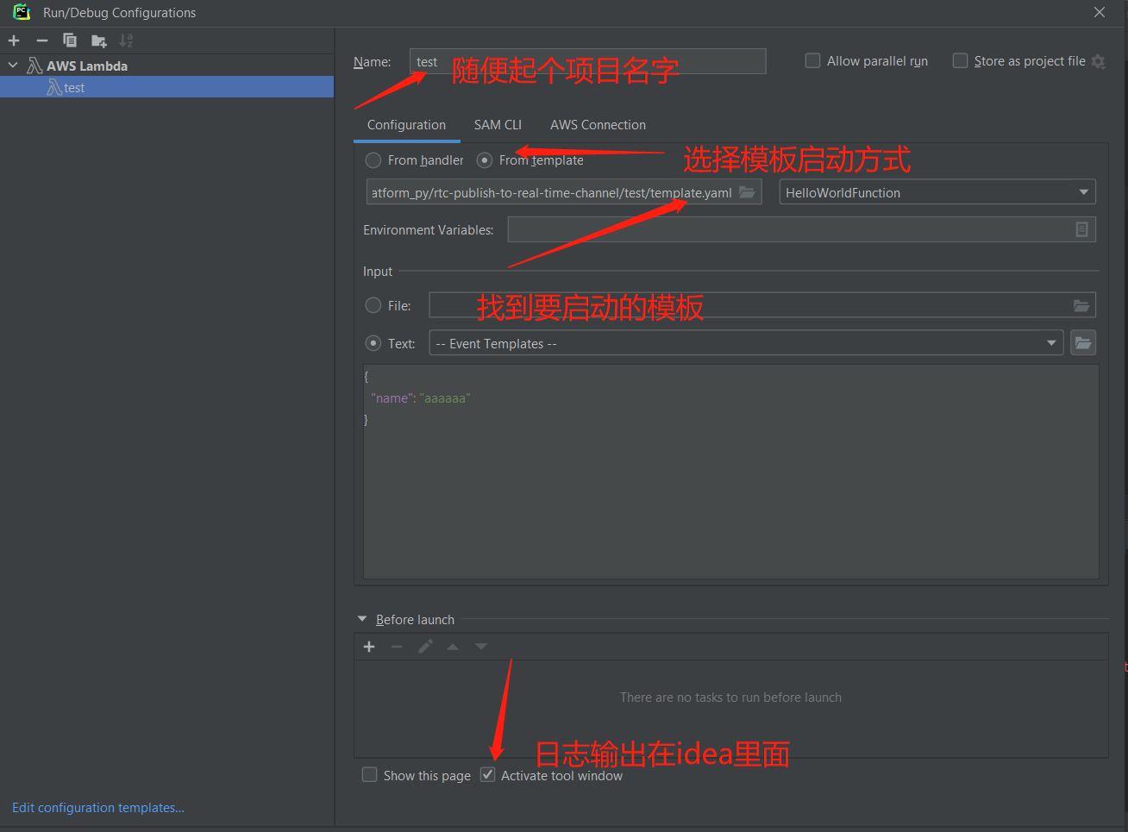1128x832 pixels.
Task: Switch to the SAM CLI tab
Action: coord(498,125)
